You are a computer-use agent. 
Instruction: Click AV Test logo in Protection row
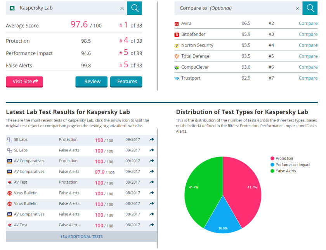point(10,182)
